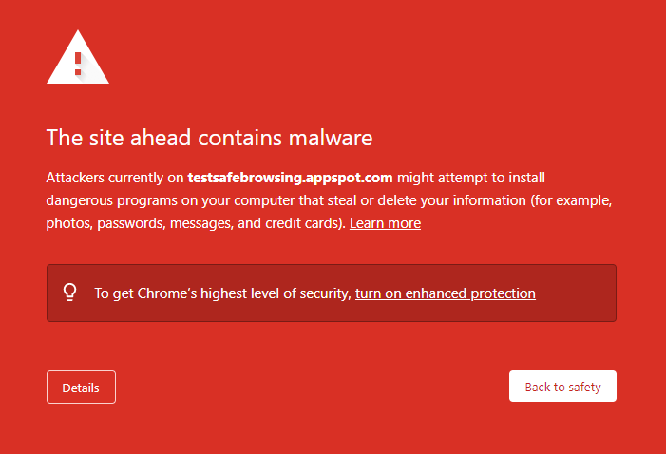The image size is (666, 454).
Task: Click the word 'malware' in the heading
Action: tap(331, 138)
